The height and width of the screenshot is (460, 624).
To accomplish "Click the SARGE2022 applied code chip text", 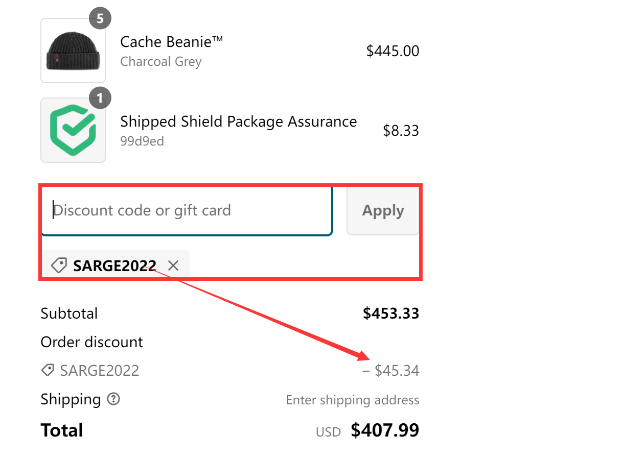I will pyautogui.click(x=114, y=265).
